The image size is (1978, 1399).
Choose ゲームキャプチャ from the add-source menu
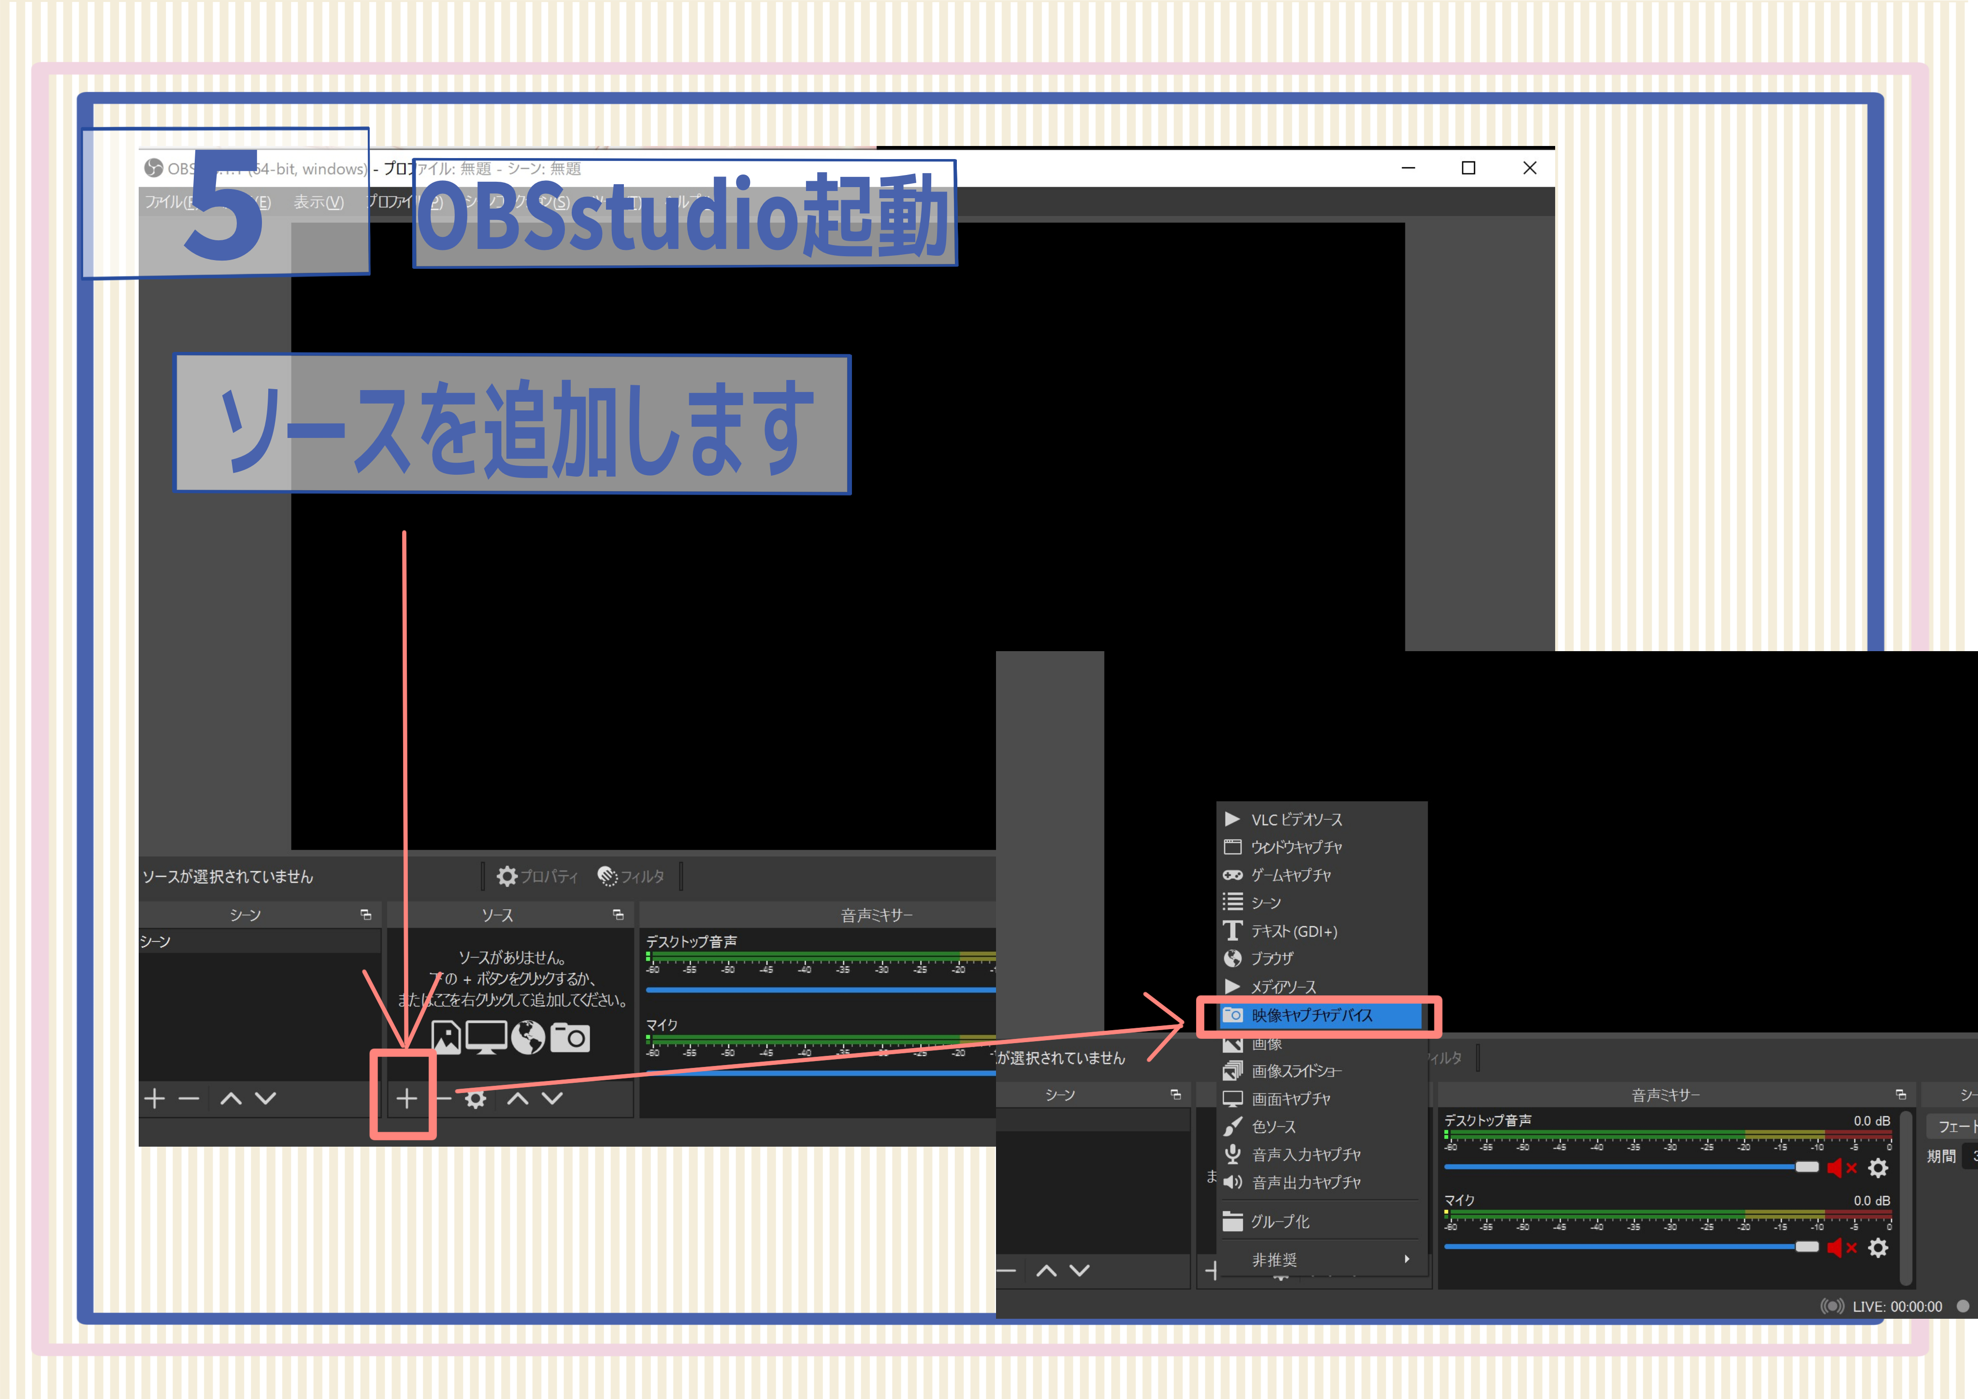tap(1322, 874)
